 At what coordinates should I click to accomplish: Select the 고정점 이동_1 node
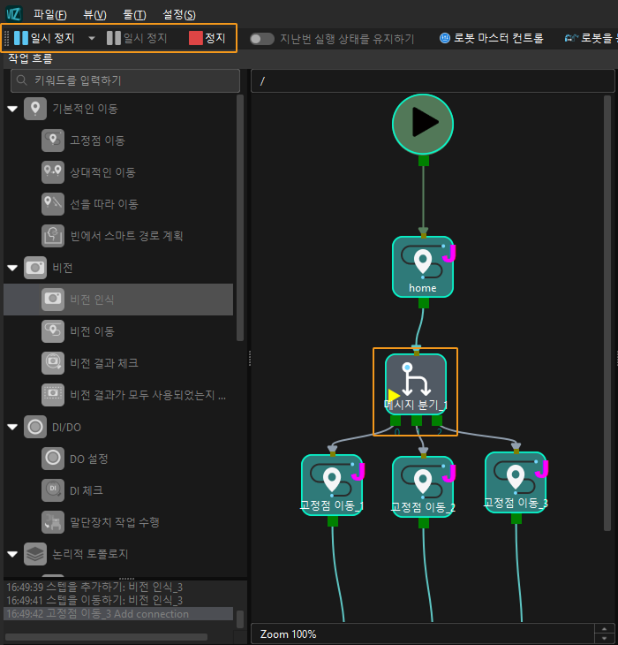(x=332, y=485)
